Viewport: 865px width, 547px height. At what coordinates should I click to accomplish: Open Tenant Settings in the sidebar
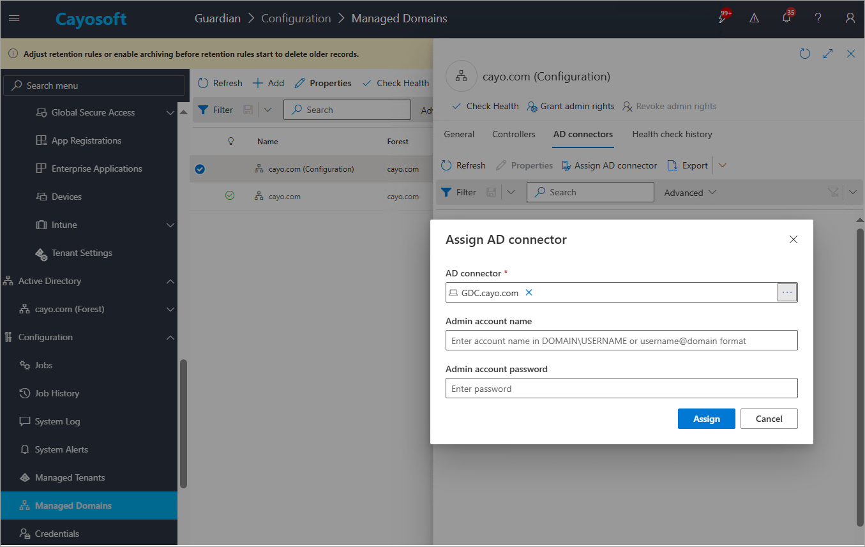(x=82, y=253)
